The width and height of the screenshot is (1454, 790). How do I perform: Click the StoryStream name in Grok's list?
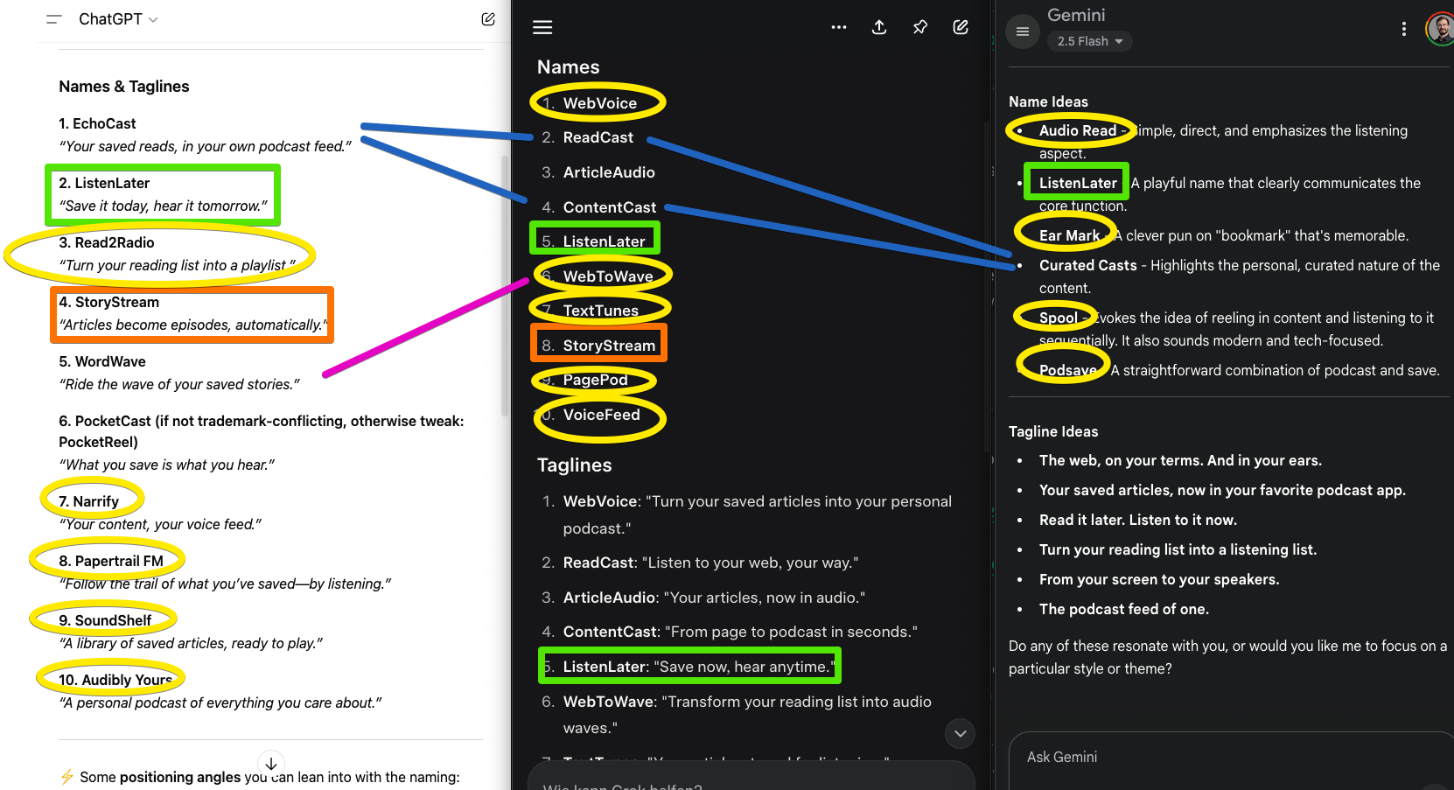pos(609,346)
